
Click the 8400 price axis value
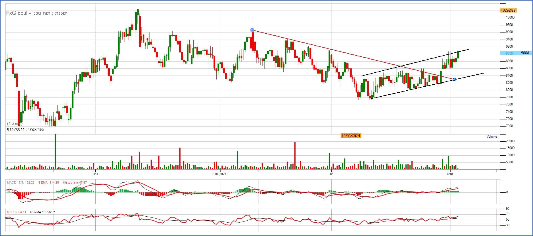coord(509,76)
